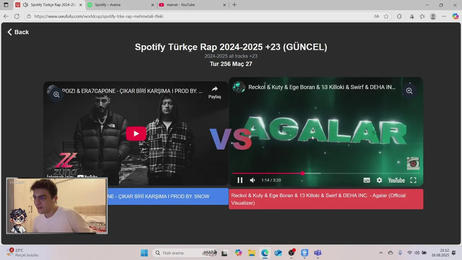Open the tab actions menu icon
This screenshot has width=462, height=260.
(x=6, y=5)
